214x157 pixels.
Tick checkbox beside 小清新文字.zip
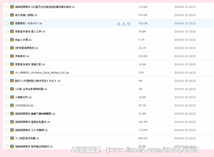coord(6,97)
